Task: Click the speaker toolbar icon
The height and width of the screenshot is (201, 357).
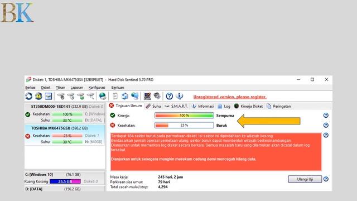Action: point(157,96)
